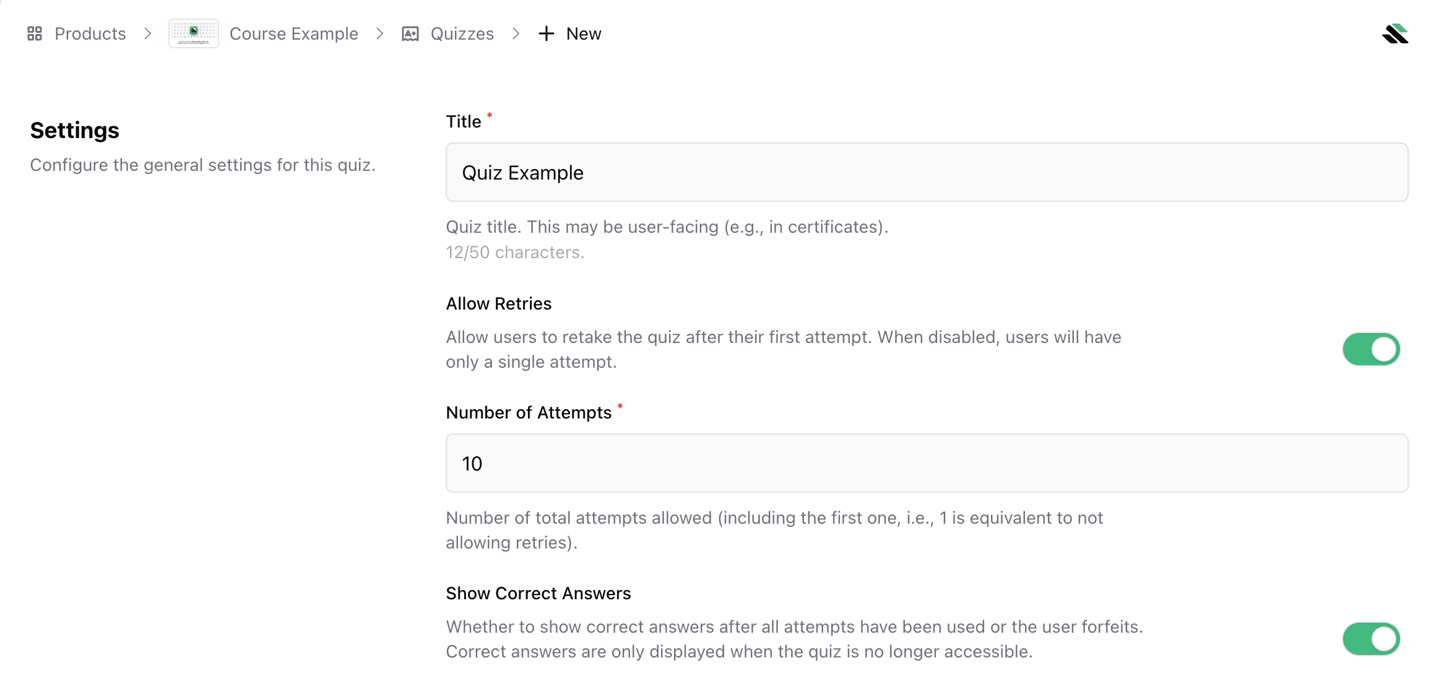Screen dimensions: 1431x681
Task: Click the Show Correct Answers heading
Action: coord(538,593)
